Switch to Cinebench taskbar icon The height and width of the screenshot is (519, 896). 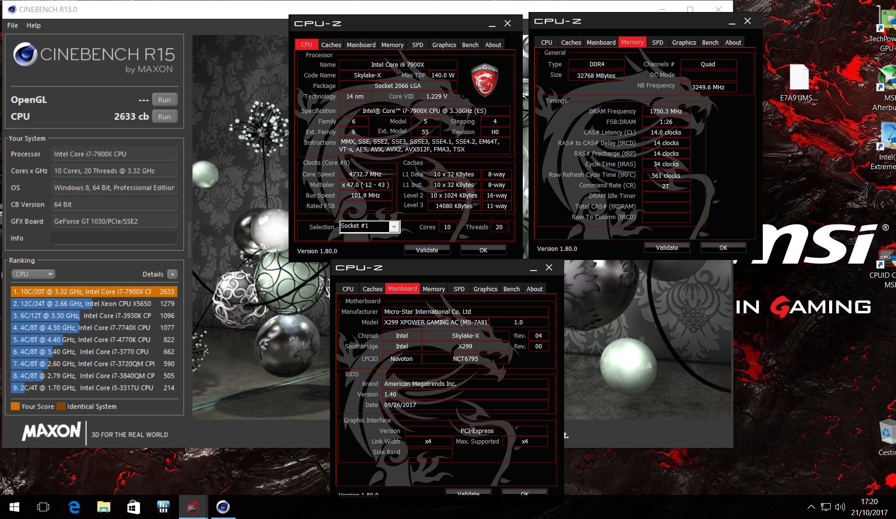pos(223,507)
